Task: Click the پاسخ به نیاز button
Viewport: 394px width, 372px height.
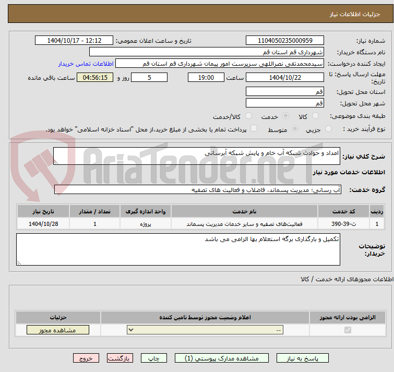Action: 303,358
